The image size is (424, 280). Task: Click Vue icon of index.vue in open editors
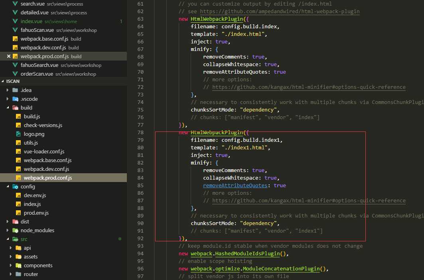click(x=15, y=21)
